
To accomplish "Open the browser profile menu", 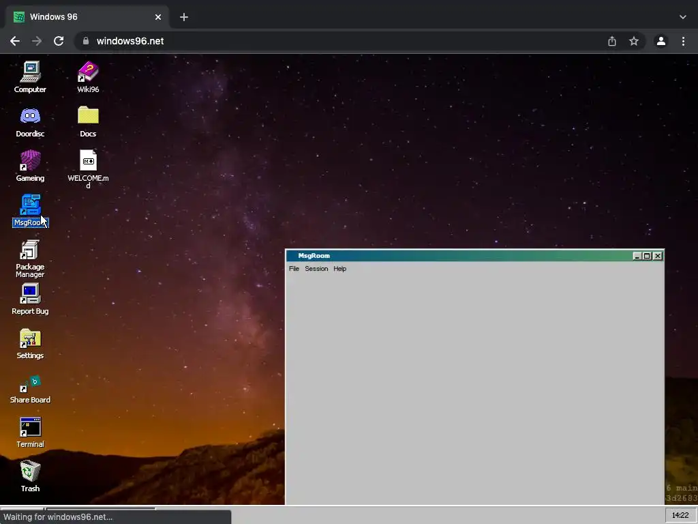I will pyautogui.click(x=661, y=41).
